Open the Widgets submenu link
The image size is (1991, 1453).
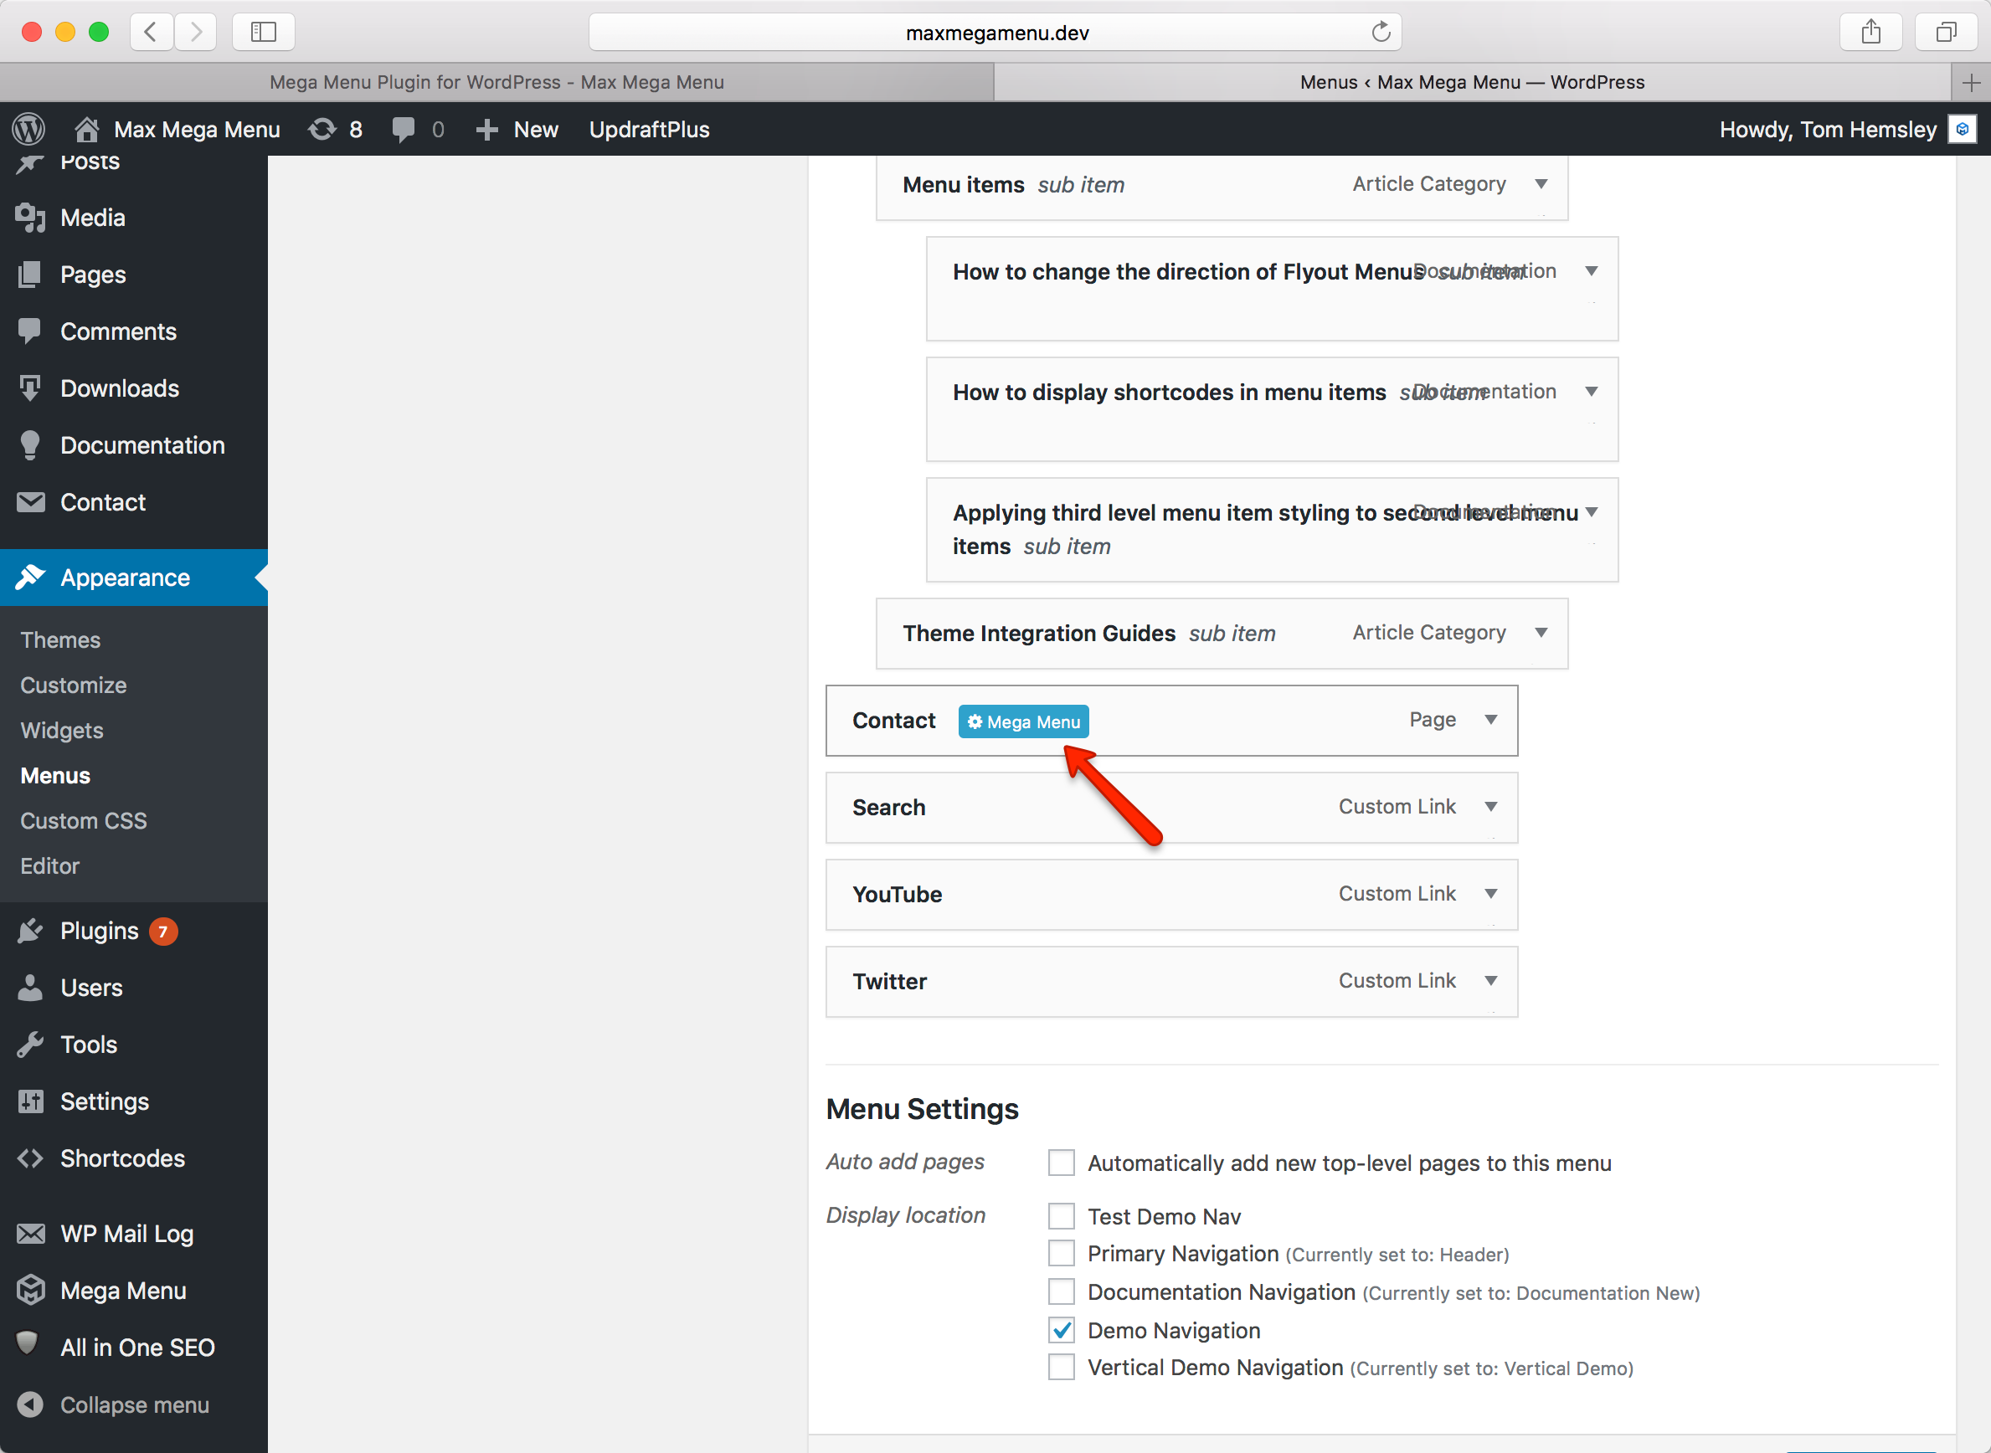point(62,730)
